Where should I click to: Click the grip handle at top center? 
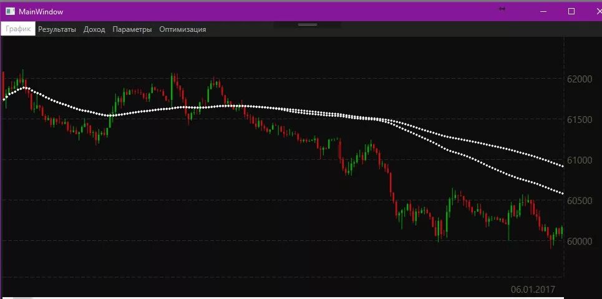pyautogui.click(x=308, y=24)
